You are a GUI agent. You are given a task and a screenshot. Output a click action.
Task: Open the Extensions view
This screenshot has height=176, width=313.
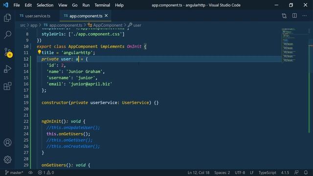click(7, 86)
